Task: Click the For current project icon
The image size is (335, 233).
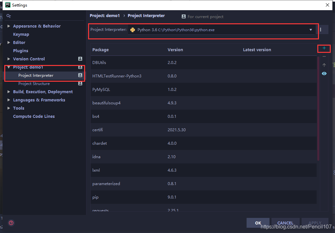Action: pyautogui.click(x=183, y=16)
